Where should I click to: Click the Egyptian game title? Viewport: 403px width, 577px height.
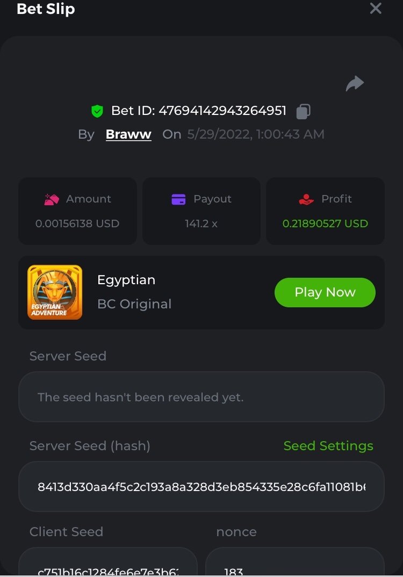point(126,280)
